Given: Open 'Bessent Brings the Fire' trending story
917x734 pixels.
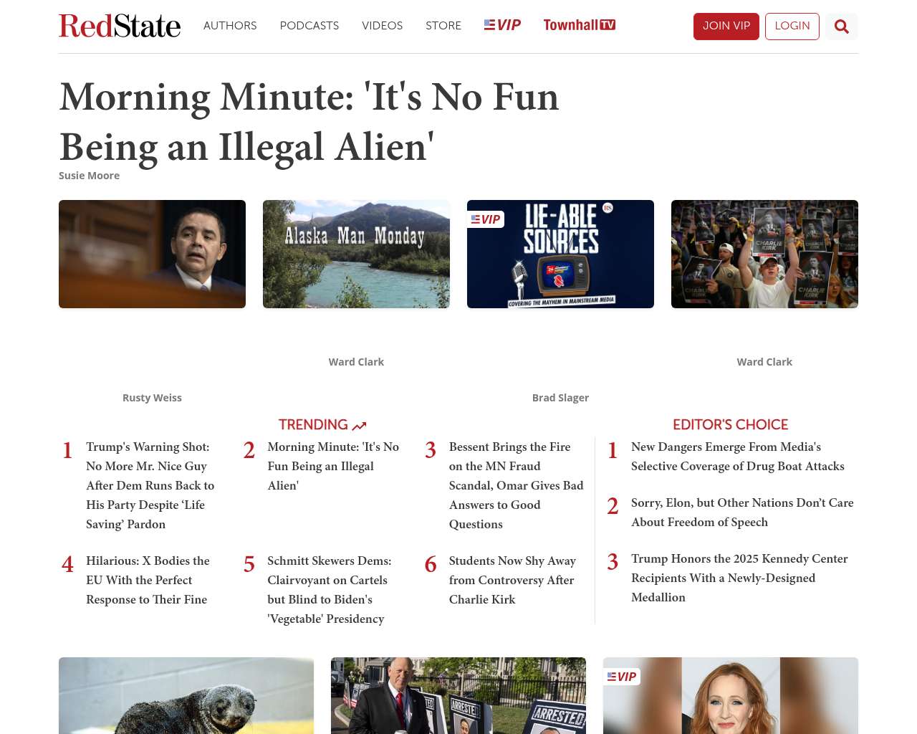Looking at the screenshot, I should coord(516,485).
